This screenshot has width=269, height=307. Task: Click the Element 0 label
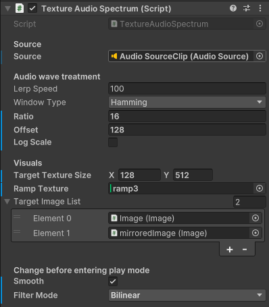tap(52, 218)
